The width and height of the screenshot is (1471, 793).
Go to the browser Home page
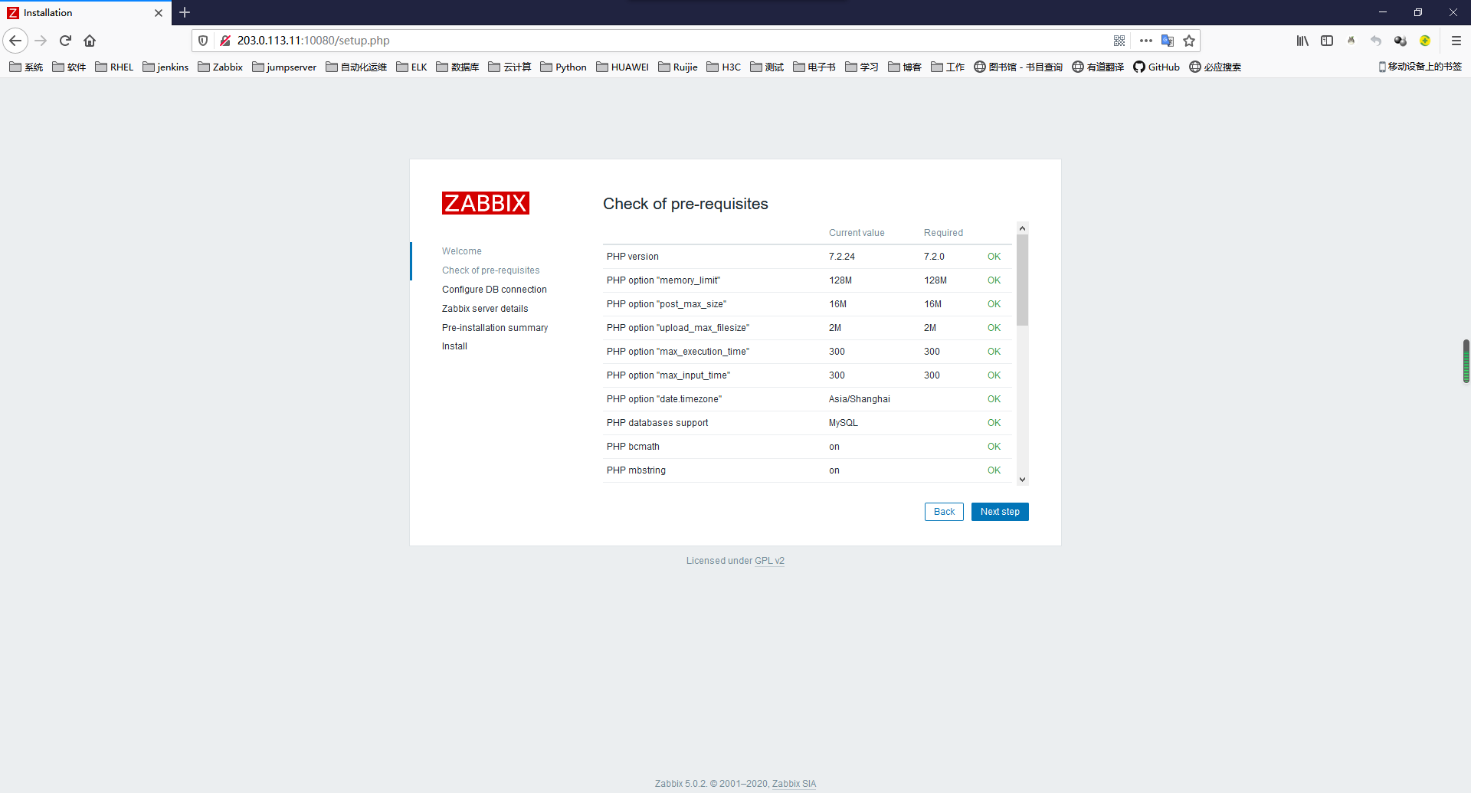click(x=90, y=41)
